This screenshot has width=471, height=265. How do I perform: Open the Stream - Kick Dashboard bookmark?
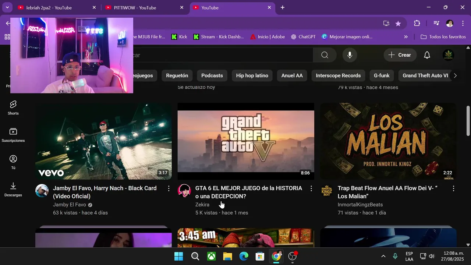tap(219, 37)
